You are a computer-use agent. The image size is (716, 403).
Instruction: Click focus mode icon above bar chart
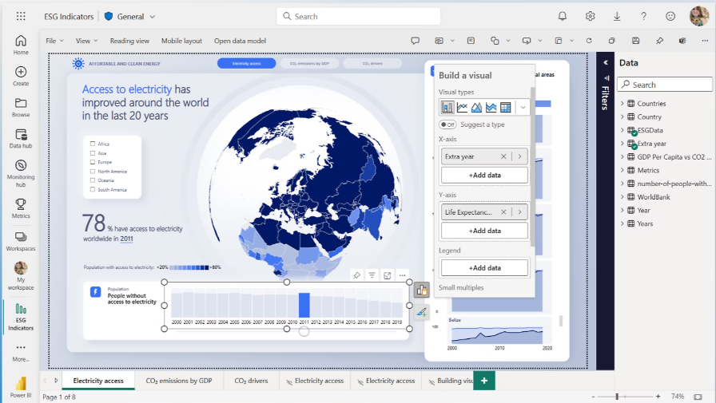[x=388, y=275]
